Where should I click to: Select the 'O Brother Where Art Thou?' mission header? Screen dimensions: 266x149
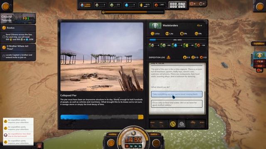(18, 48)
